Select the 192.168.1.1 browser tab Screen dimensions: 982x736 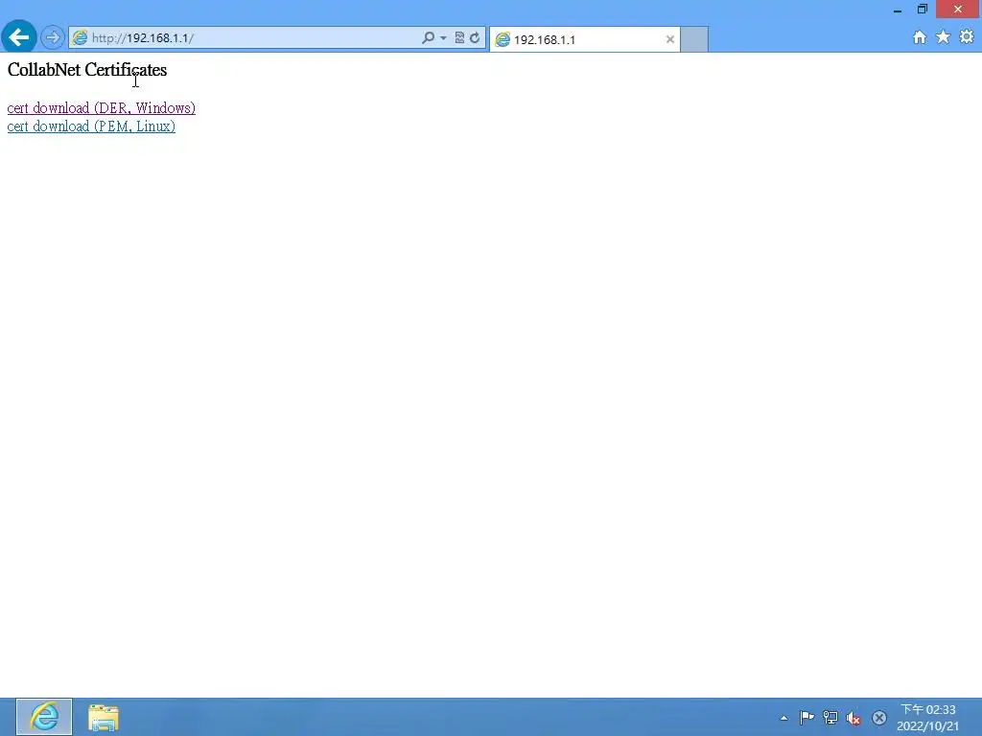point(584,39)
